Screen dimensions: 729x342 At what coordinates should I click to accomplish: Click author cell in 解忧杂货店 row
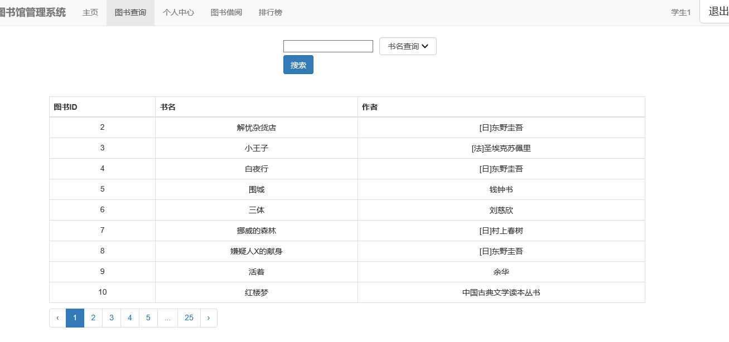pos(501,128)
